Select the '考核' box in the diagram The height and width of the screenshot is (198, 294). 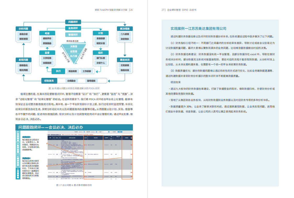point(47,33)
